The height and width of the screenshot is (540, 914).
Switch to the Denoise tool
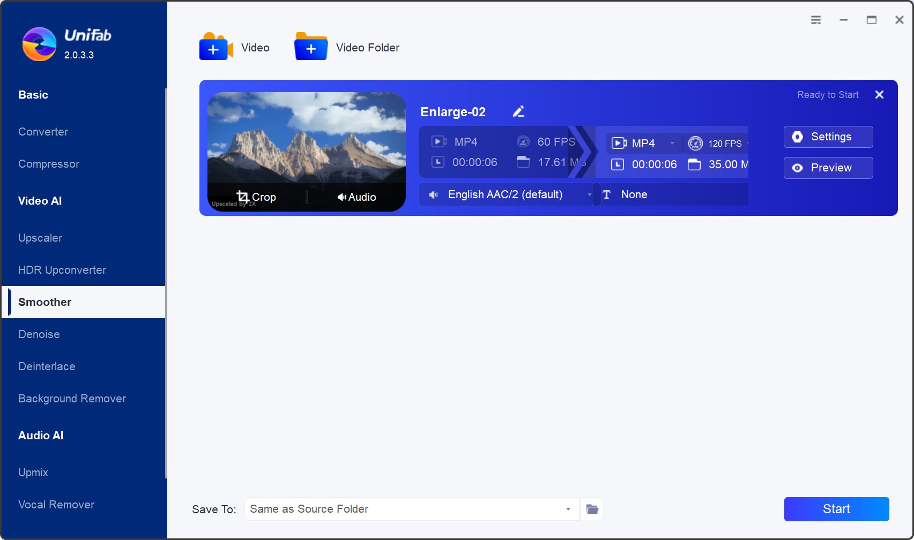39,334
